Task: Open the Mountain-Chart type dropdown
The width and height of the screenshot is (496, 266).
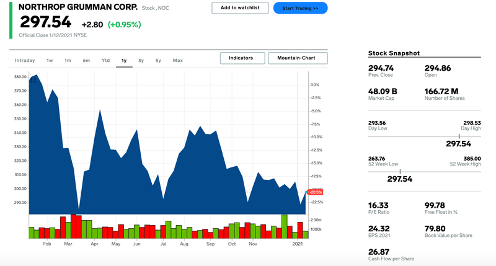Action: [x=298, y=58]
